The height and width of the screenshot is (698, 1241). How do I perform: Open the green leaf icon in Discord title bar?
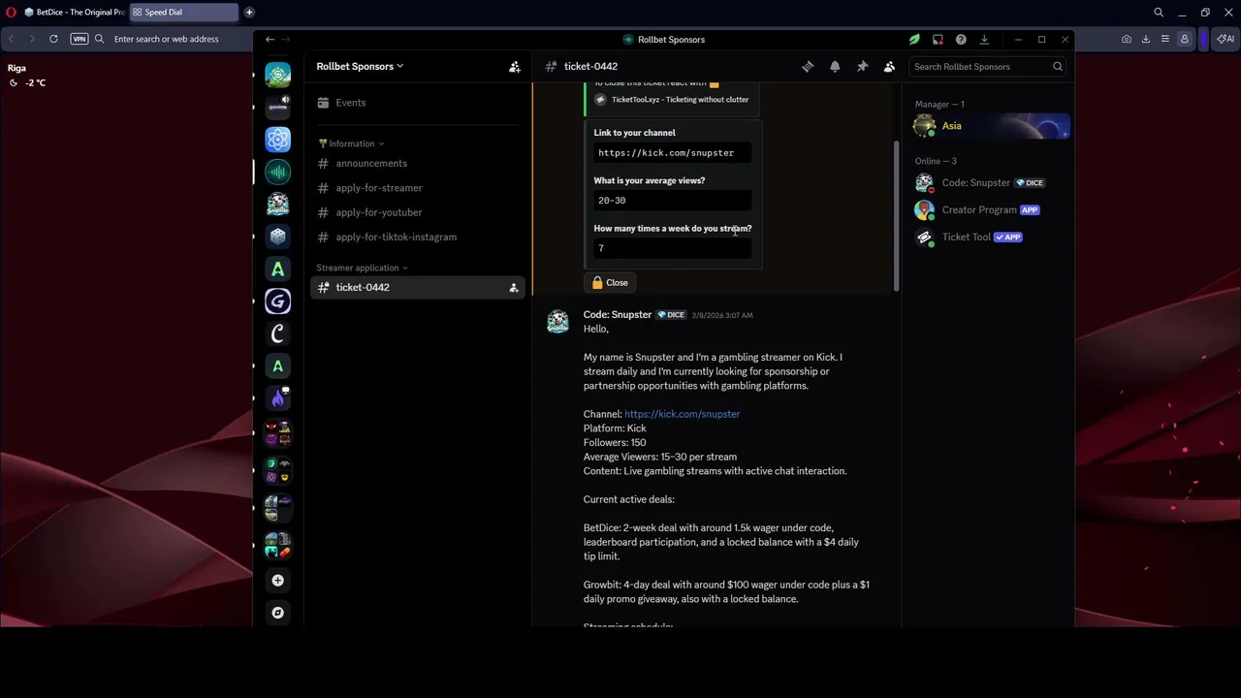click(x=914, y=40)
